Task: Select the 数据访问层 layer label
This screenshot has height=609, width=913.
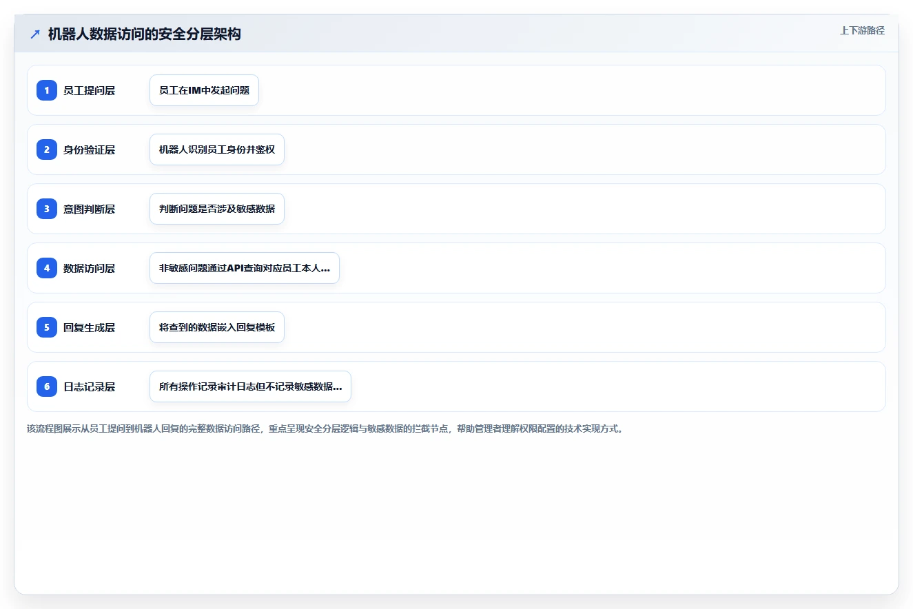Action: 89,268
